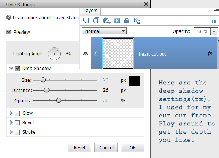
Task: Open the Layer Styles help link
Action: click(x=66, y=18)
